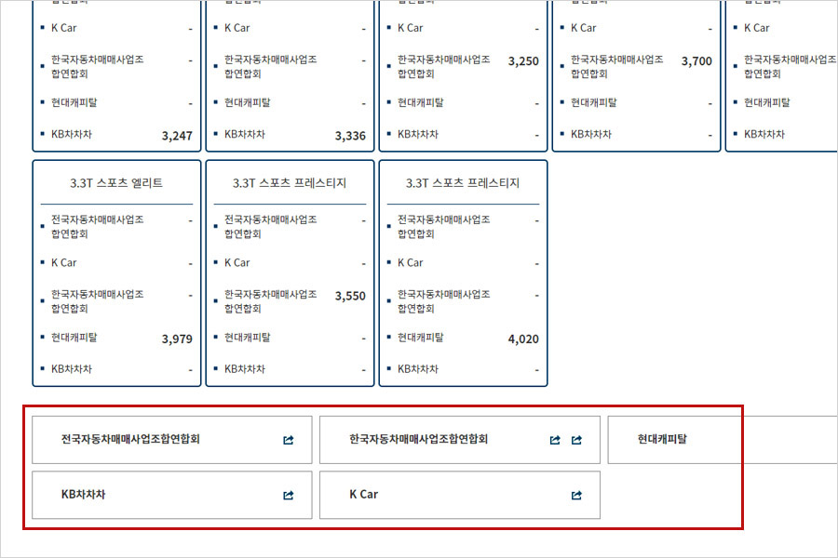Image resolution: width=838 pixels, height=558 pixels.
Task: Click right external link icon beside 한국자동차매매사업조합연합회
Action: coord(576,440)
